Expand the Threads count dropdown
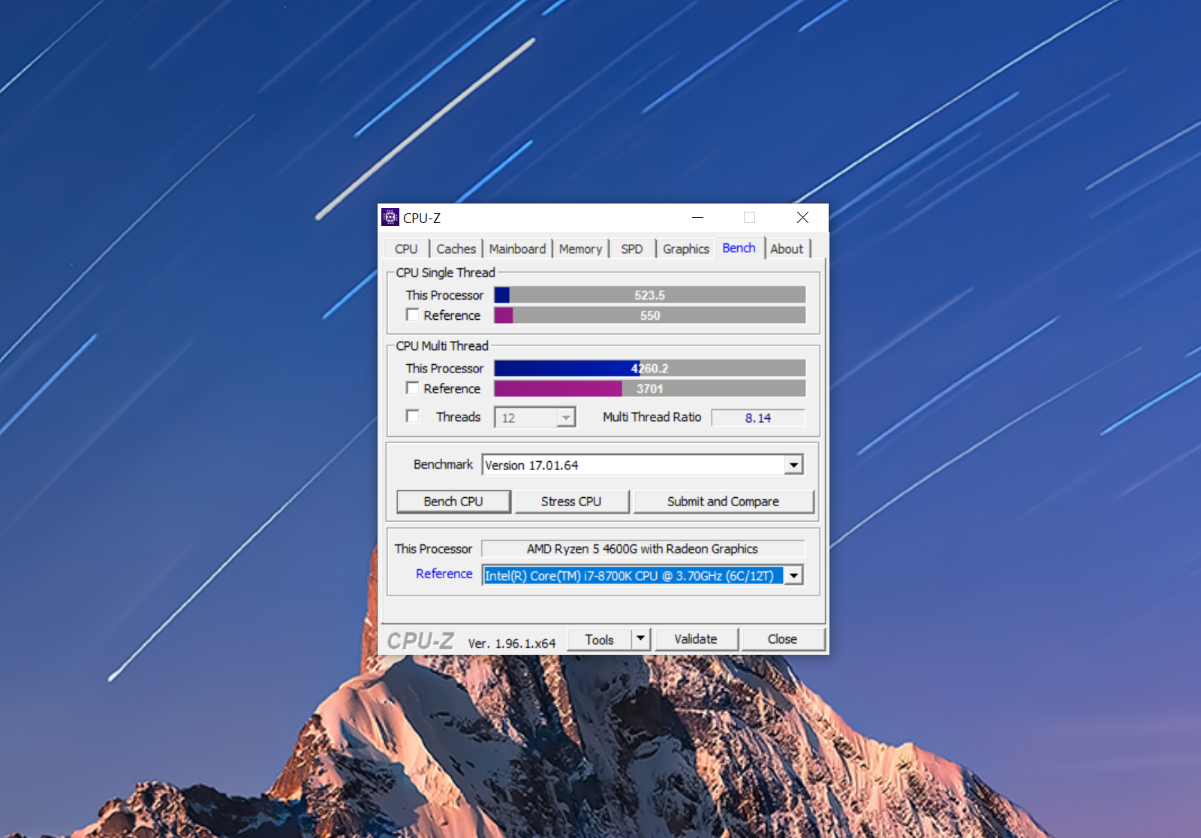This screenshot has height=838, width=1201. pos(566,417)
